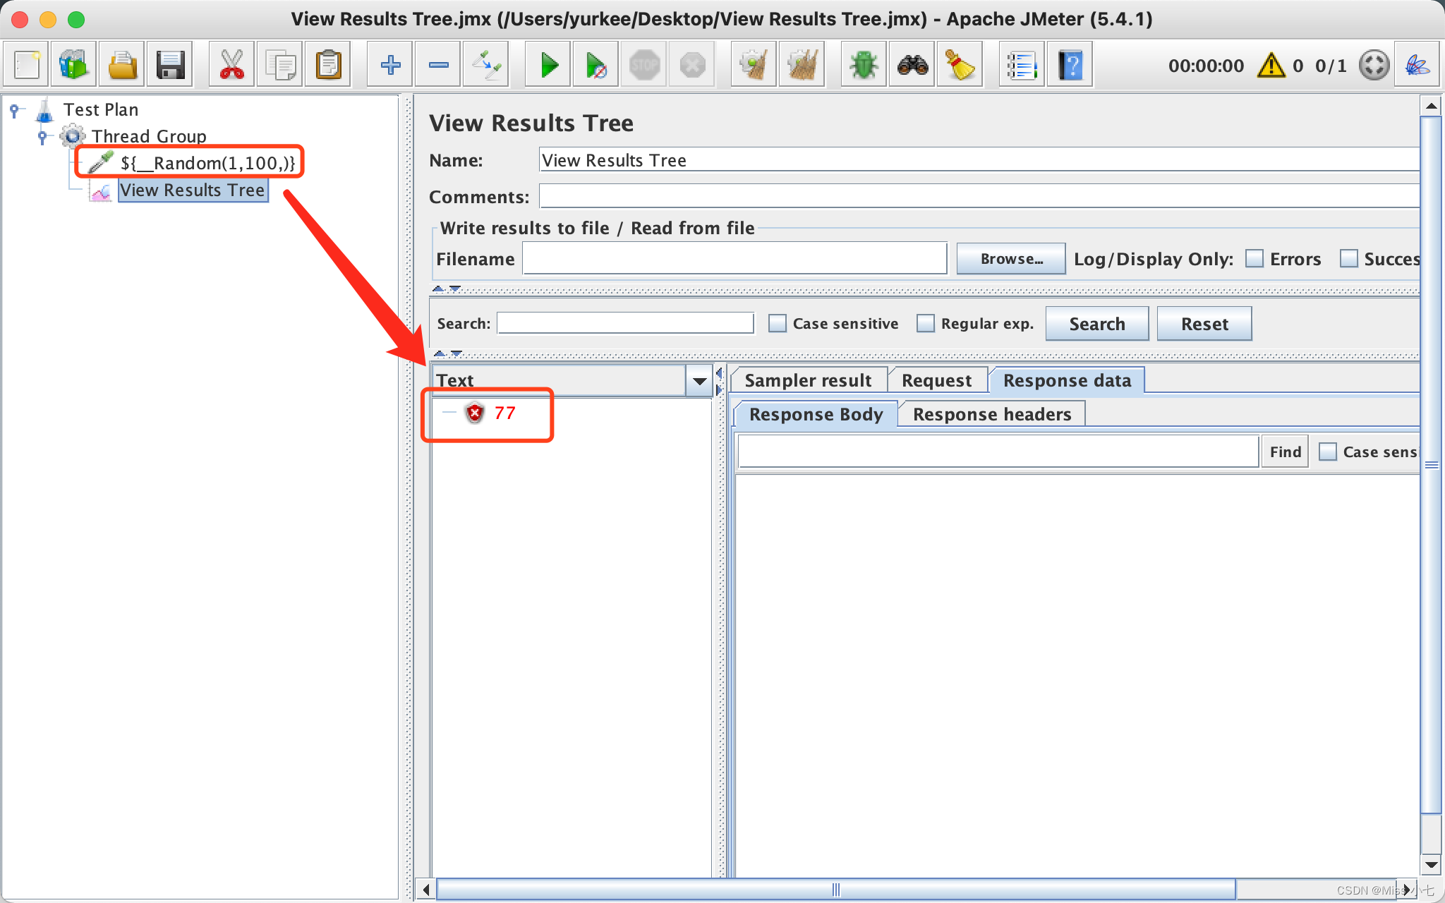This screenshot has width=1445, height=903.
Task: Click the Clear All results icon
Action: (802, 65)
